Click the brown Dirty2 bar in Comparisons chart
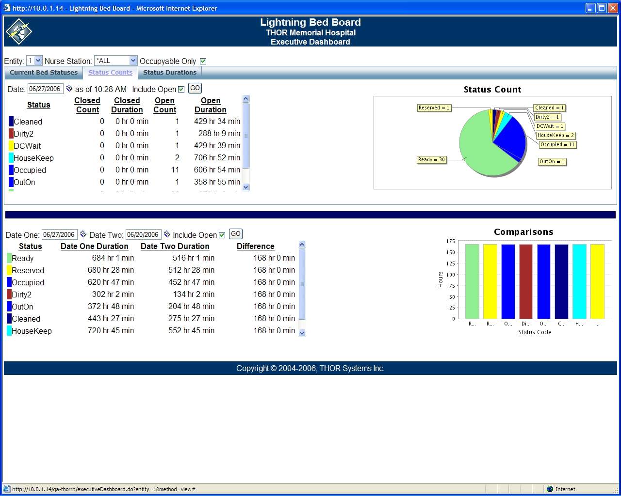 pyautogui.click(x=526, y=281)
